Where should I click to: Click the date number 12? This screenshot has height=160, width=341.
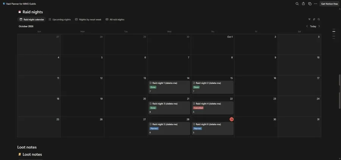point(101,78)
